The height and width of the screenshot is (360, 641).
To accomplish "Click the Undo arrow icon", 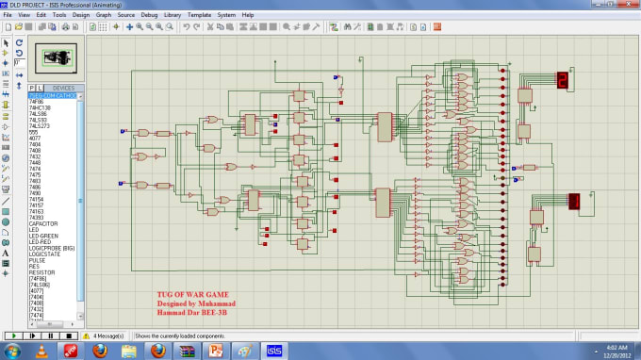I will 187,27.
